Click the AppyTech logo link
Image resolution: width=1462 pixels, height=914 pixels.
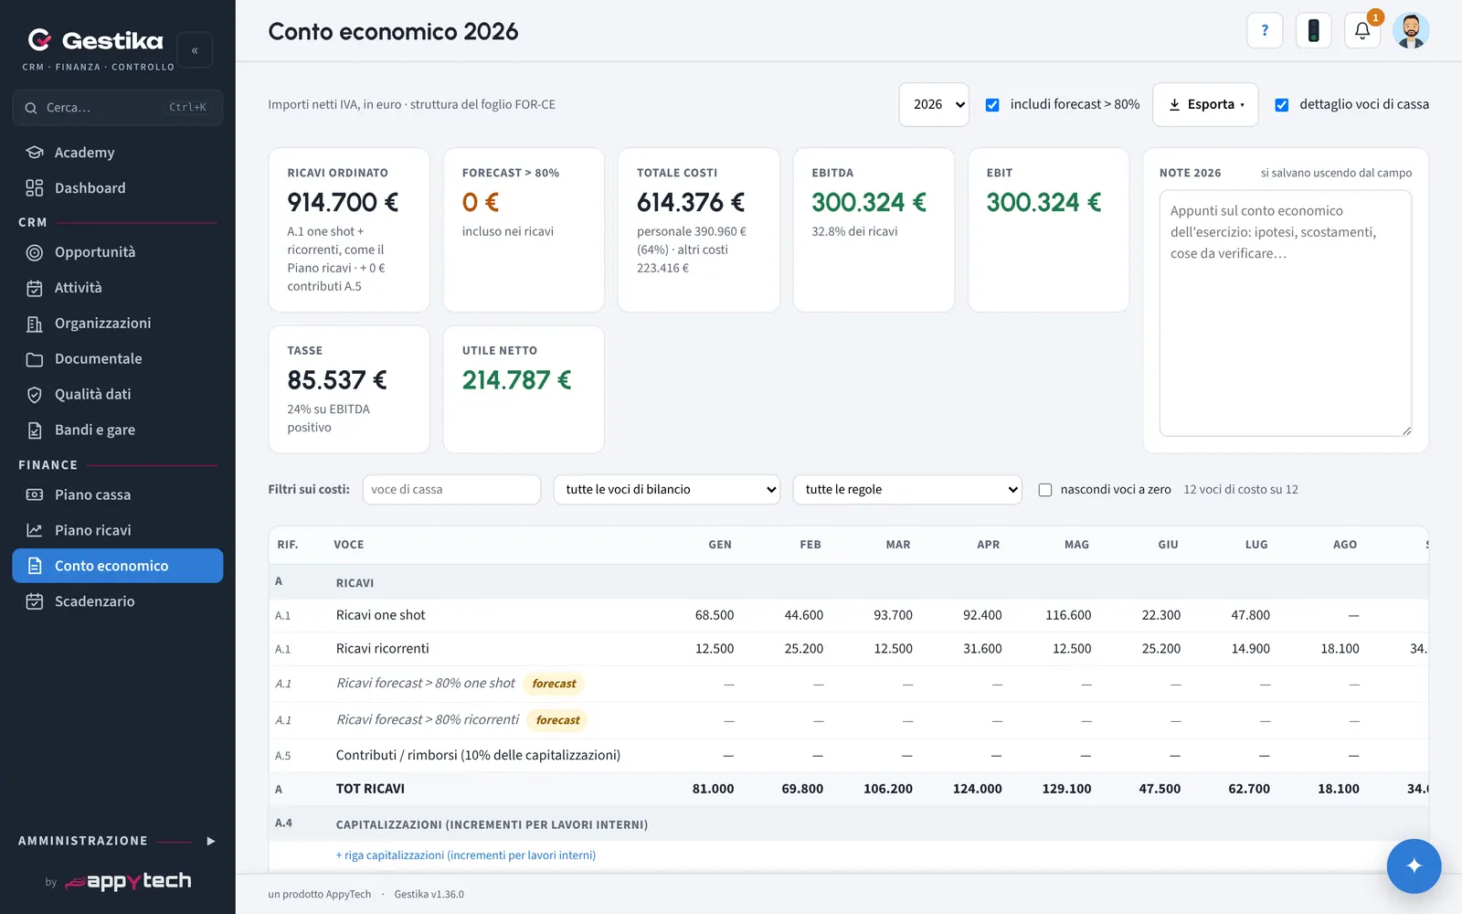(128, 881)
